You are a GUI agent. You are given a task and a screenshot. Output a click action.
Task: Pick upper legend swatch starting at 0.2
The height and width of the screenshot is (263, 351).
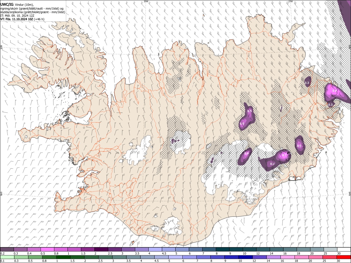(x=7, y=250)
